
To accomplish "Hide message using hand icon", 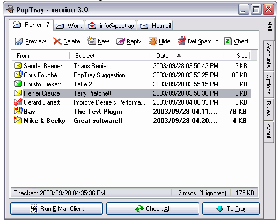I will click(152, 41).
